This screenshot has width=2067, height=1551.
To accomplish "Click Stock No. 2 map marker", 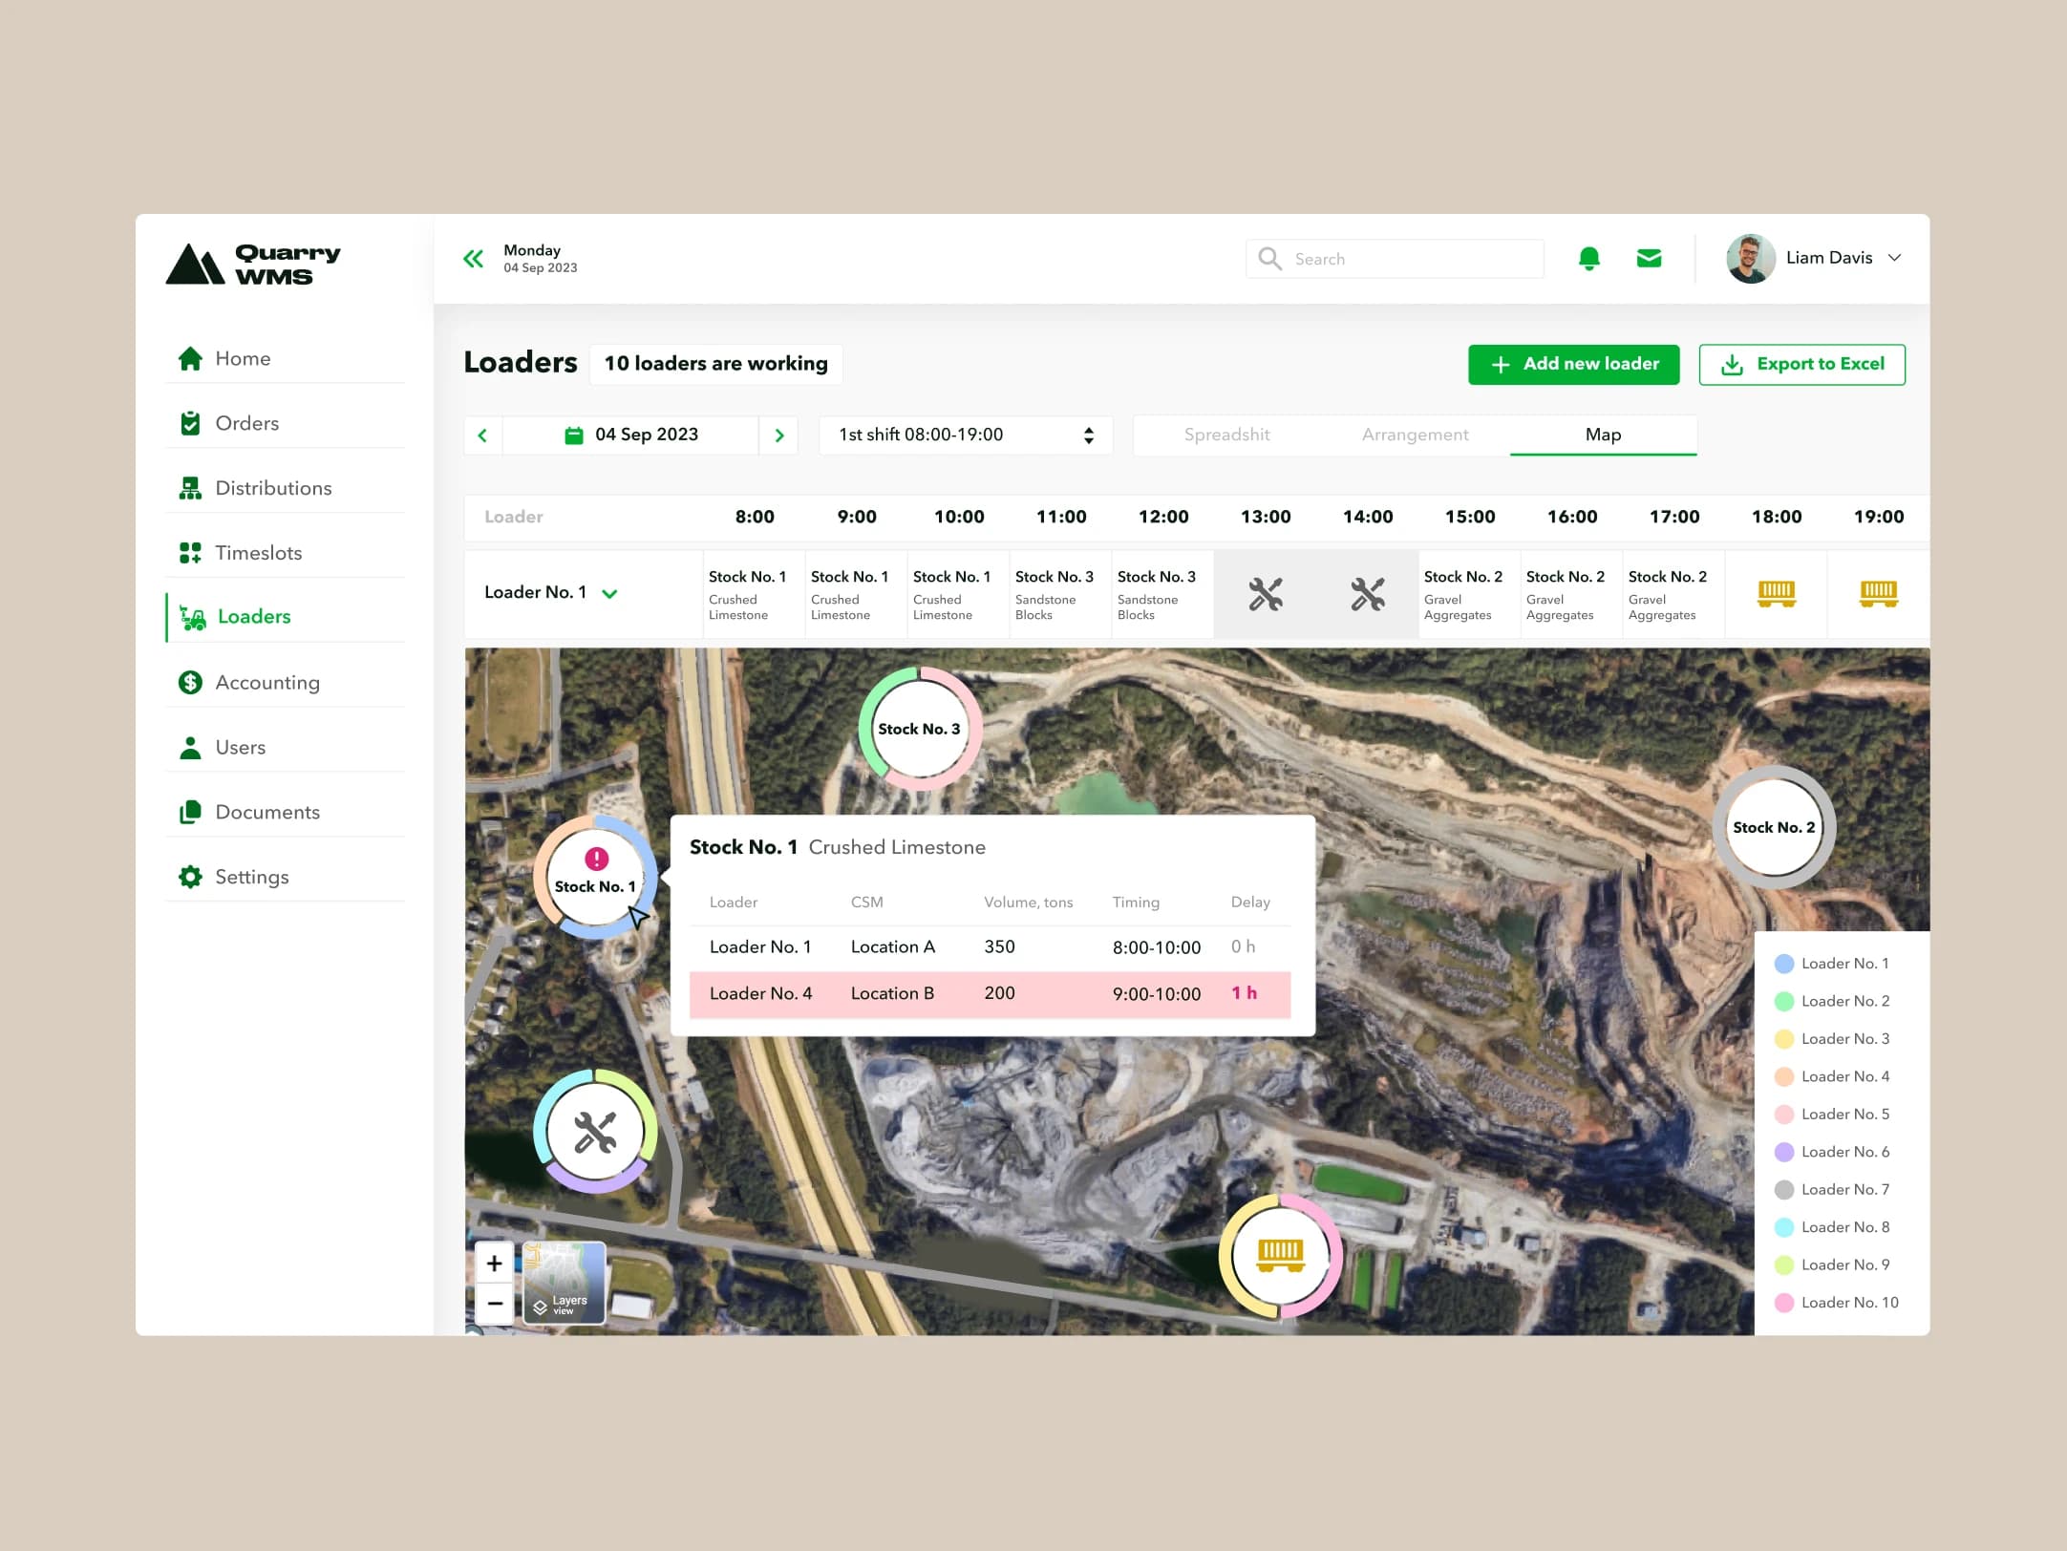I will tap(1774, 827).
